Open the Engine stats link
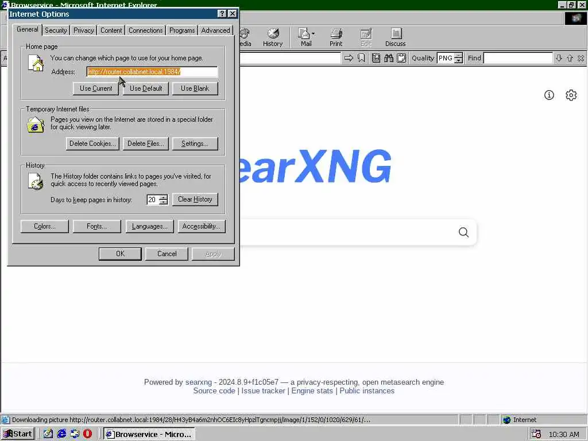This screenshot has width=588, height=441. [312, 390]
